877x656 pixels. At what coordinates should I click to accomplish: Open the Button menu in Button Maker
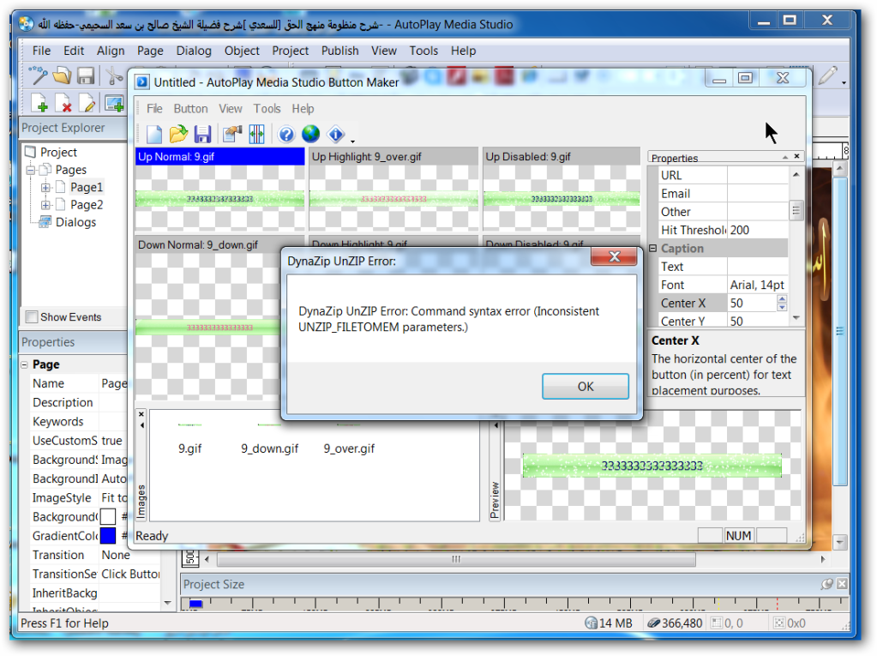pyautogui.click(x=190, y=109)
